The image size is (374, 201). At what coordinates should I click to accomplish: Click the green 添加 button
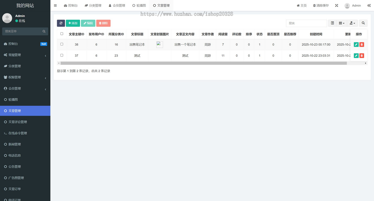(x=73, y=23)
